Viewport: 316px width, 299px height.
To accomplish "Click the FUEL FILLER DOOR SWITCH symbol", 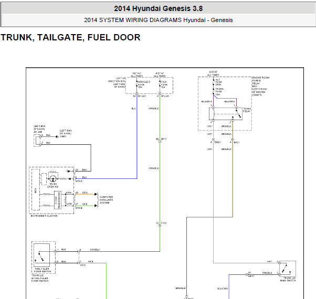I will point(41,255).
